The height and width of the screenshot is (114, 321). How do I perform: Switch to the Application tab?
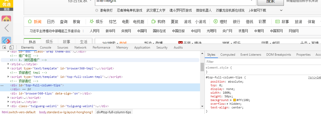click(x=142, y=47)
